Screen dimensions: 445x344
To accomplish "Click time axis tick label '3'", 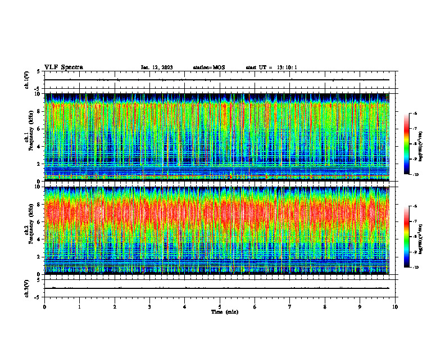I will 149,307.
